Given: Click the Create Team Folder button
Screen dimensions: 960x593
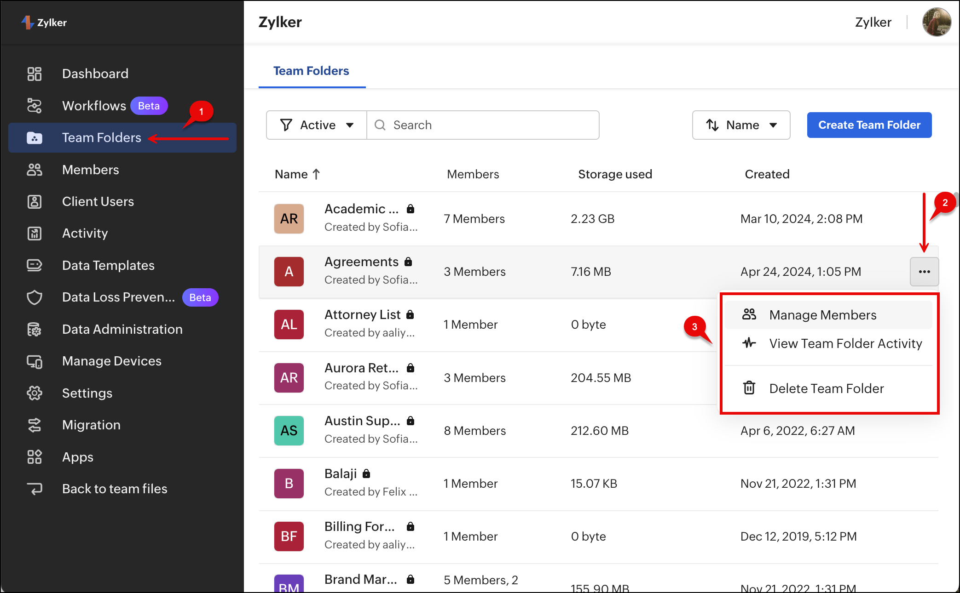Looking at the screenshot, I should (869, 125).
